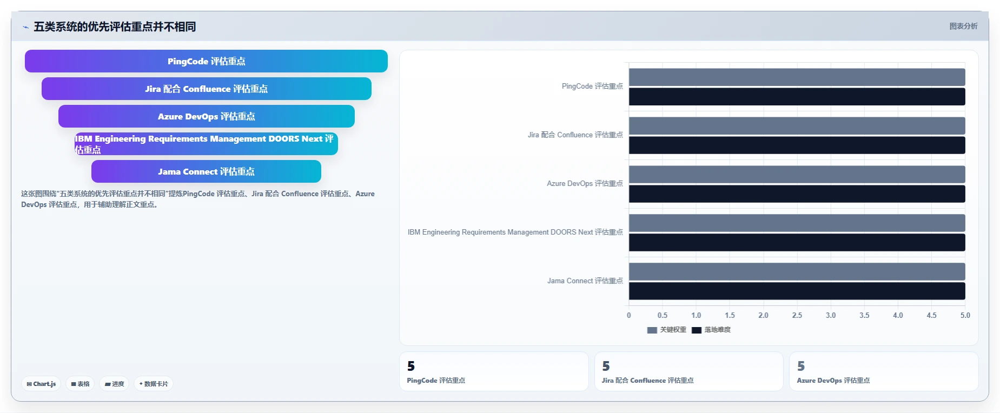
Task: Click the gray 关键权重 bar for IBM DOORS Next
Action: 797,223
